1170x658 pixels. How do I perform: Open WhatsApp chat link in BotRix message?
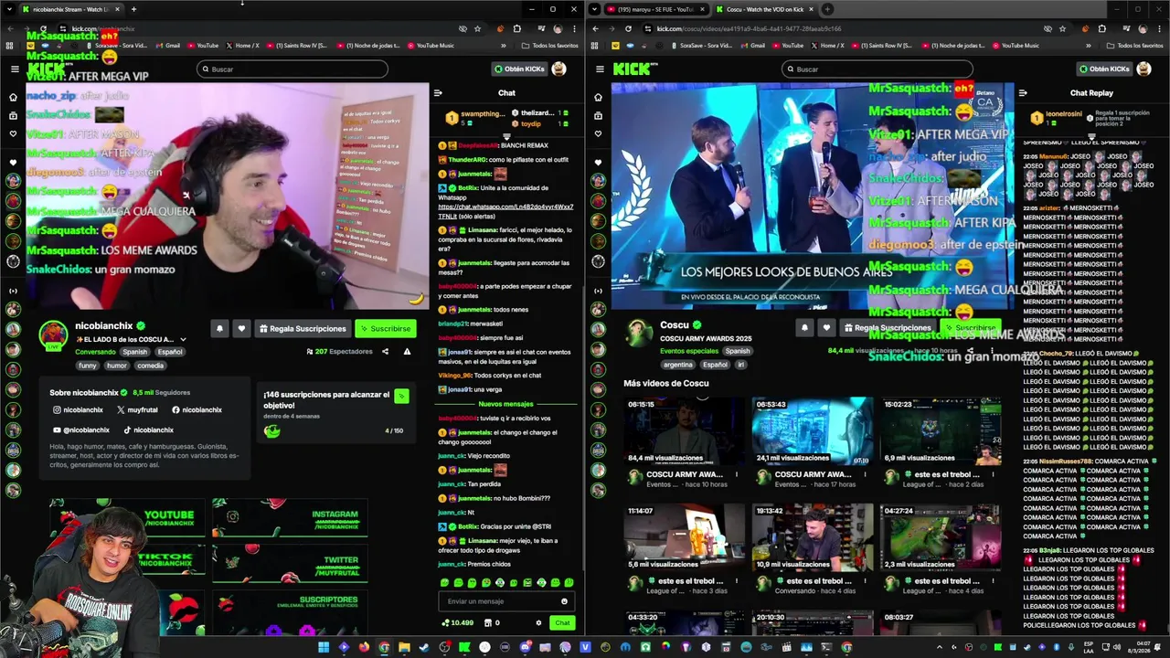(x=505, y=211)
